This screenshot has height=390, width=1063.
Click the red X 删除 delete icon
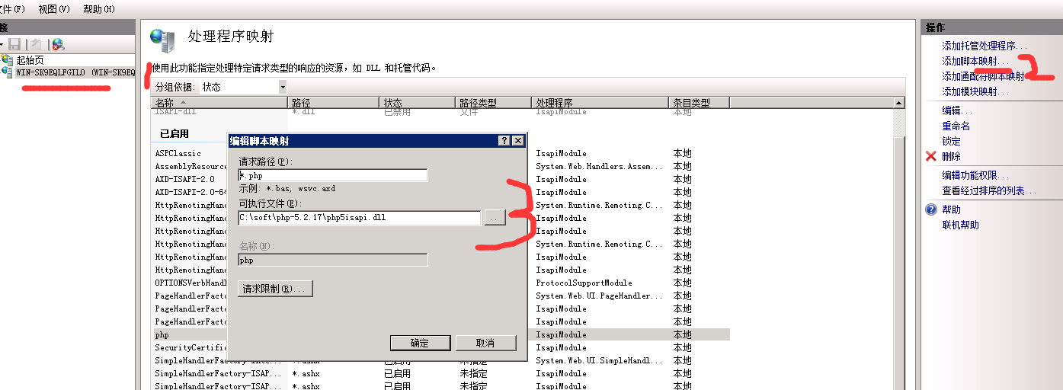[x=930, y=156]
